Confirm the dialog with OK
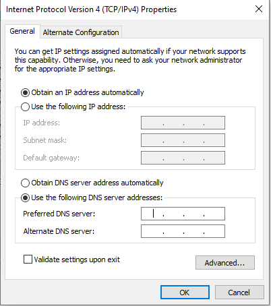The width and height of the screenshot is (271, 306). [x=185, y=293]
